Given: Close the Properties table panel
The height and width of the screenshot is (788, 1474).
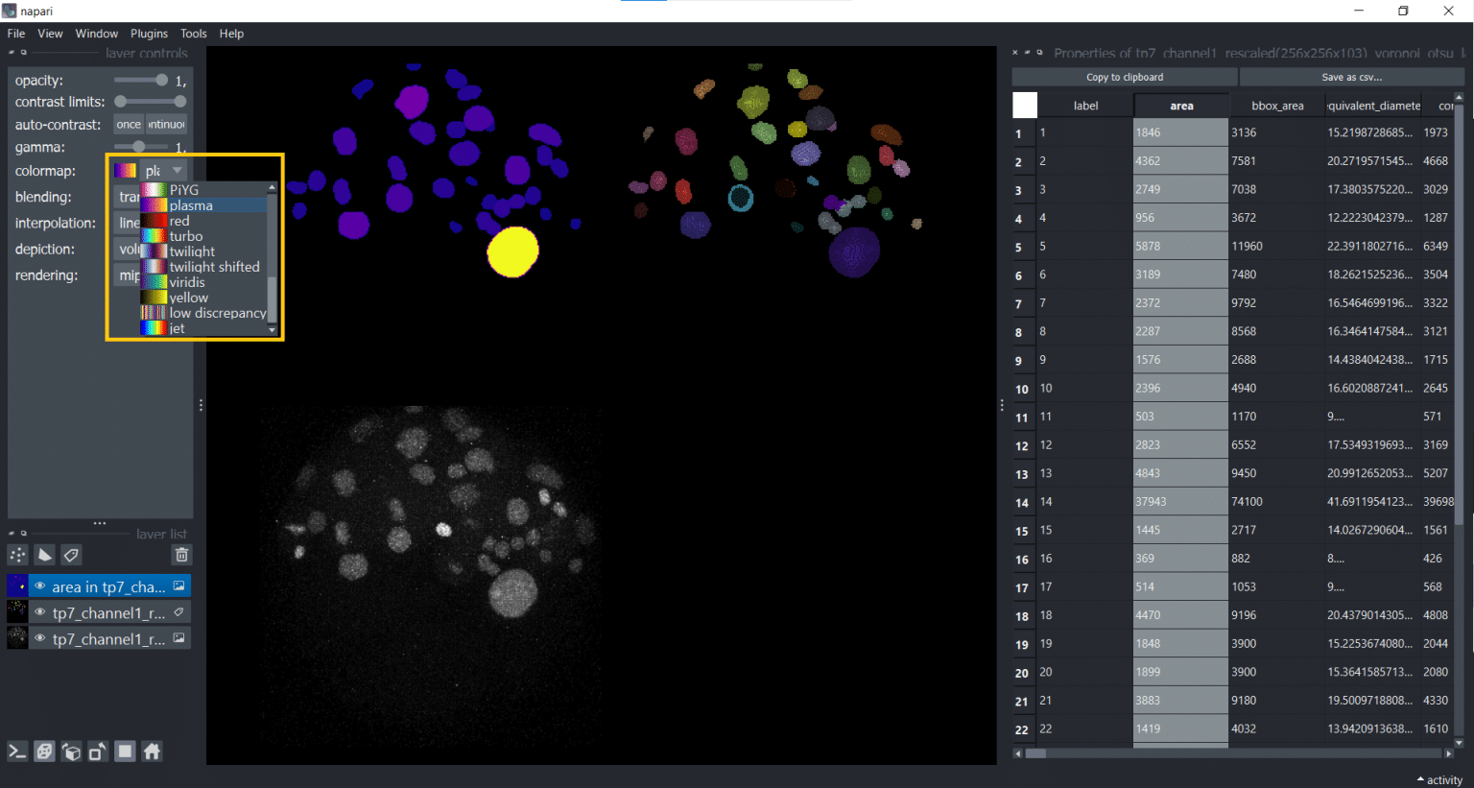Looking at the screenshot, I should point(1015,53).
